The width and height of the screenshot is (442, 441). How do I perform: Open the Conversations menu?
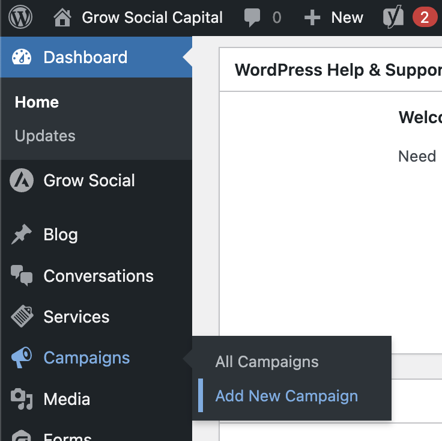click(x=98, y=276)
